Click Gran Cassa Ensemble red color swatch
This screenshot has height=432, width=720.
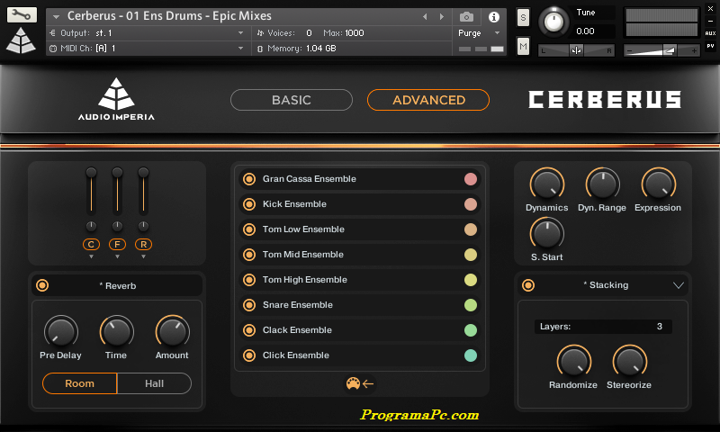click(471, 179)
